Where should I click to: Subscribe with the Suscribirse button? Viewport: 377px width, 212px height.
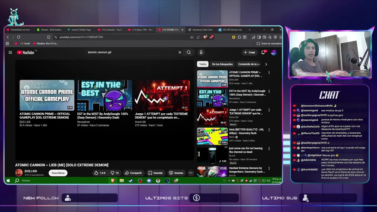pos(58,173)
